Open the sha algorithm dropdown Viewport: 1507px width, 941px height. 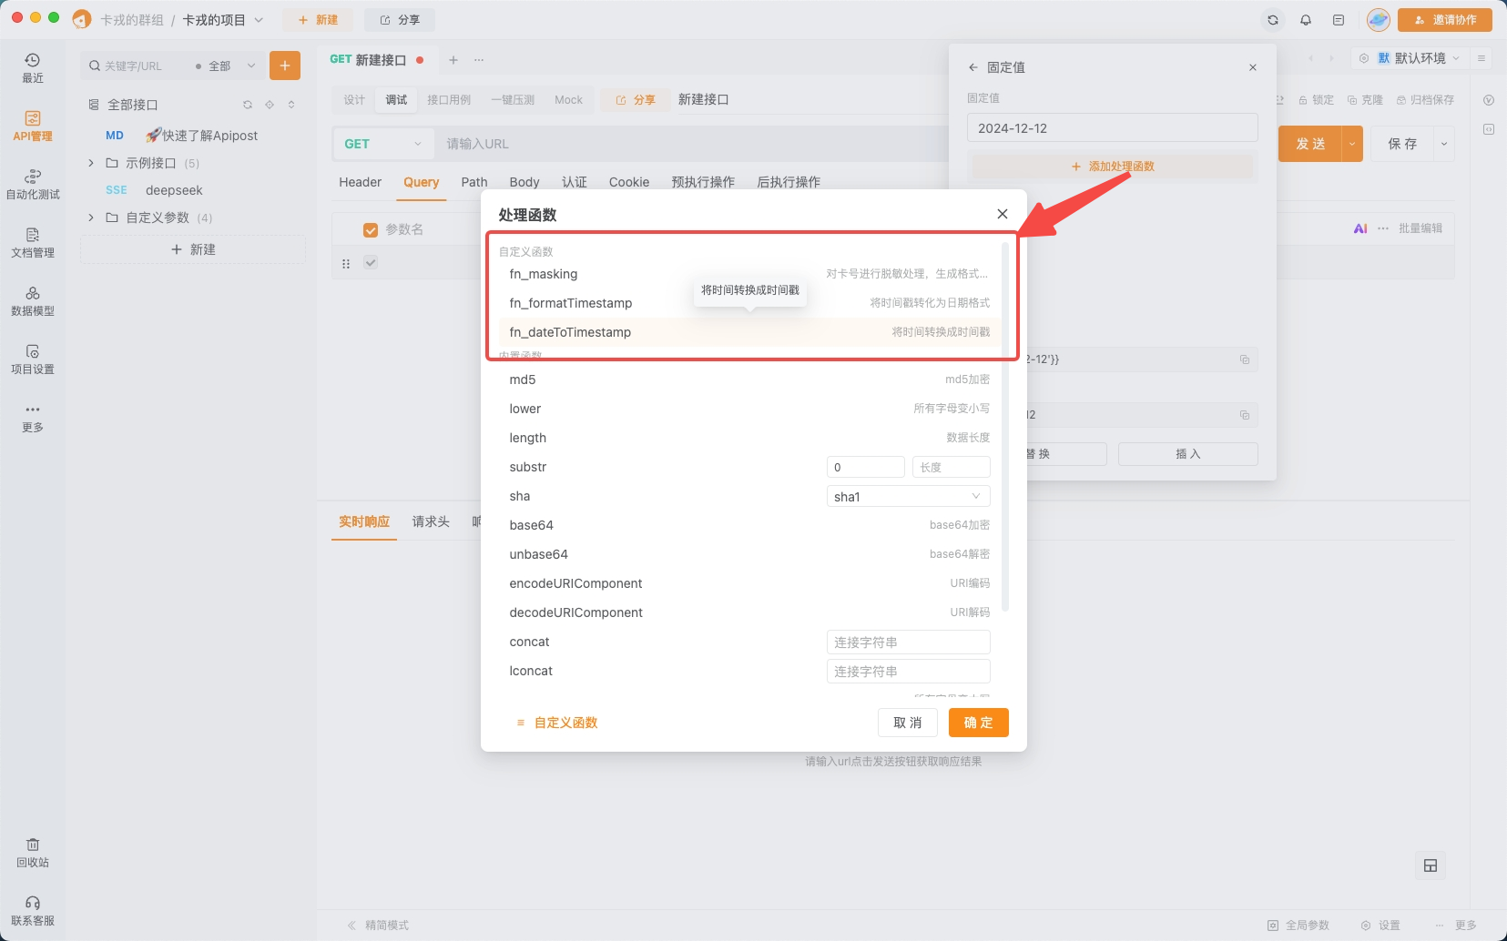908,496
